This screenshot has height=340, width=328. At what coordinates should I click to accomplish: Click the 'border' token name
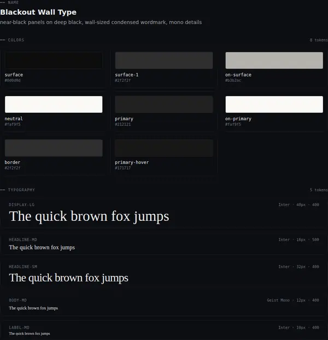tap(13, 162)
